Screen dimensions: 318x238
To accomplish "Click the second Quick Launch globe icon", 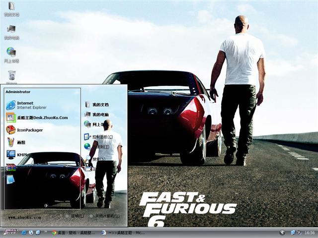I will tap(31, 233).
